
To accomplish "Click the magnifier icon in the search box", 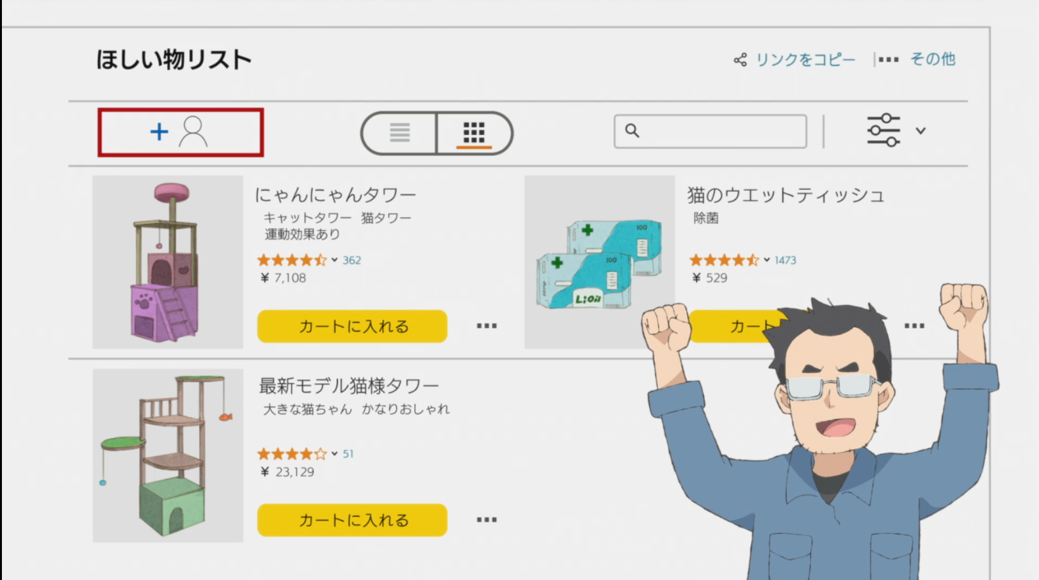I will (x=632, y=130).
